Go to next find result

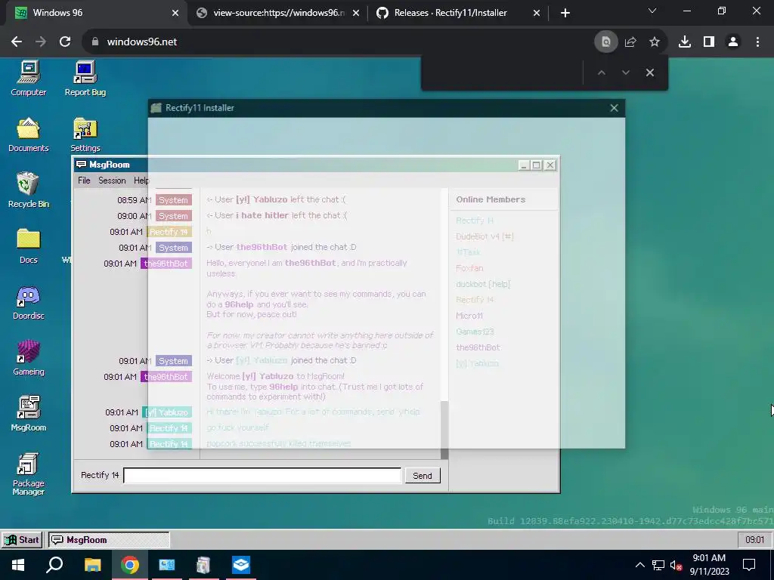point(625,72)
